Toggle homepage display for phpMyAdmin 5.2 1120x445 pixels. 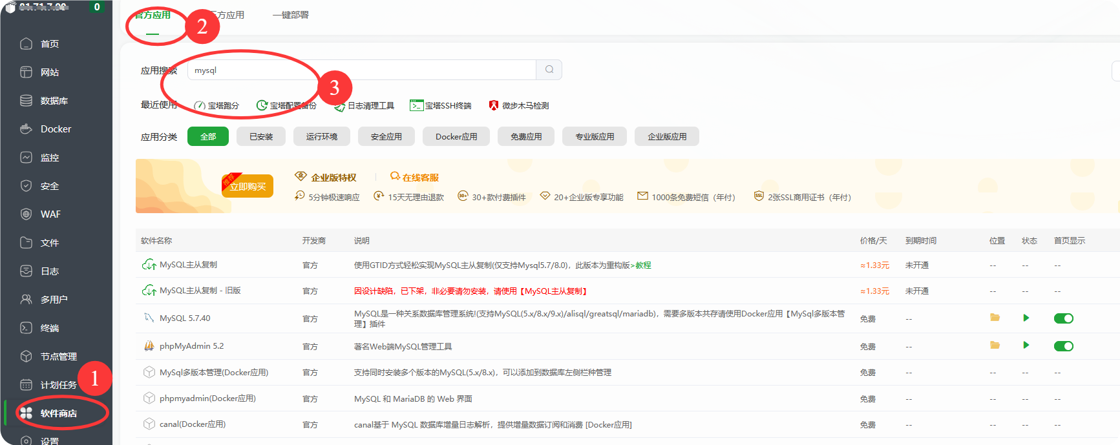tap(1063, 346)
